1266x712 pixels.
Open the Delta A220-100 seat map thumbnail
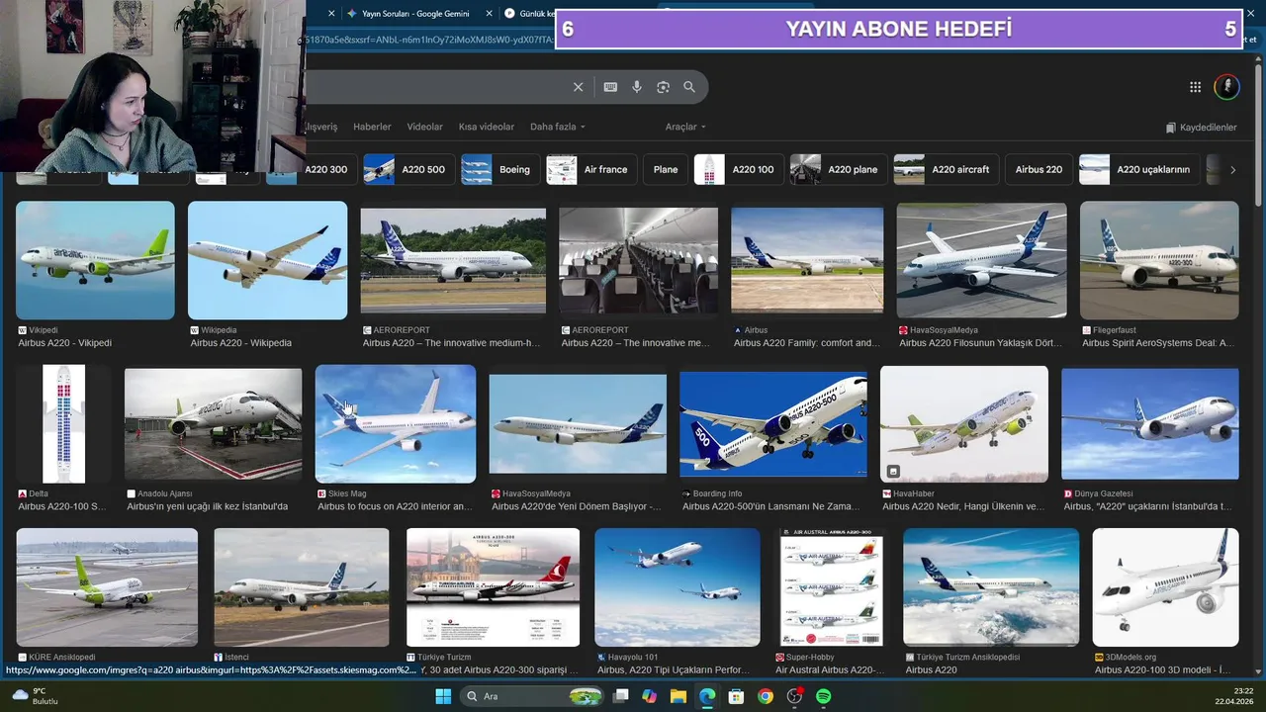point(64,423)
